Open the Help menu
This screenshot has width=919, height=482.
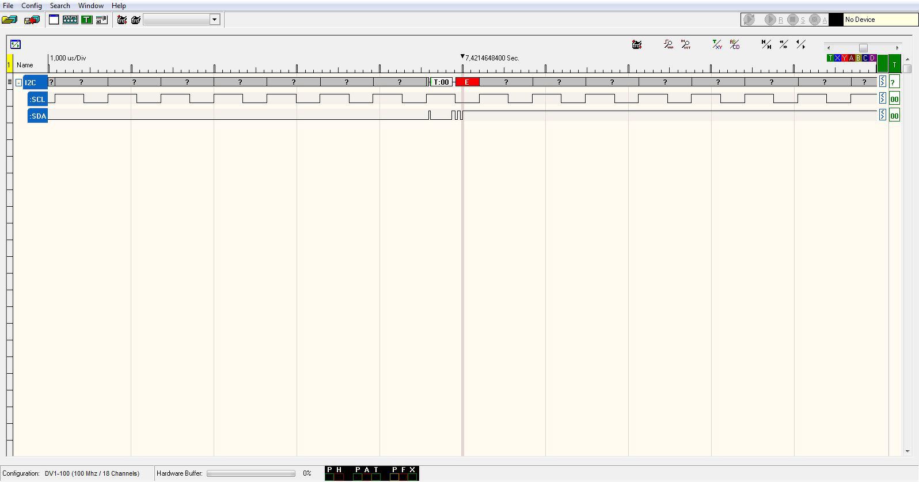point(119,6)
